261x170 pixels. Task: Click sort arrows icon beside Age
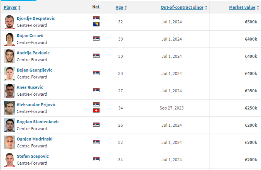click(x=126, y=8)
